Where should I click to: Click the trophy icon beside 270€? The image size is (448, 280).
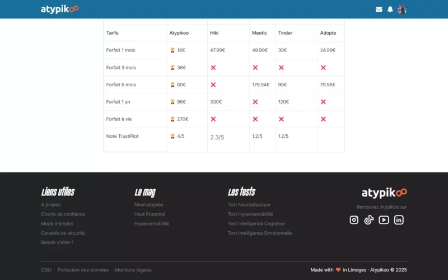pyautogui.click(x=172, y=119)
